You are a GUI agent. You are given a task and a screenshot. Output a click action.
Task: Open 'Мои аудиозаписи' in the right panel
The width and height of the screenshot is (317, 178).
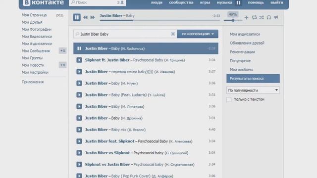(245, 34)
